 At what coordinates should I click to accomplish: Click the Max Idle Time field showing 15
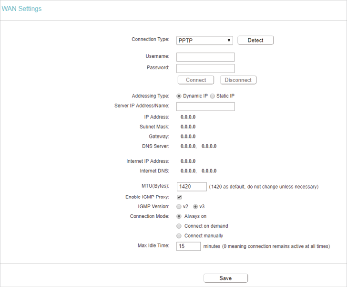point(188,246)
